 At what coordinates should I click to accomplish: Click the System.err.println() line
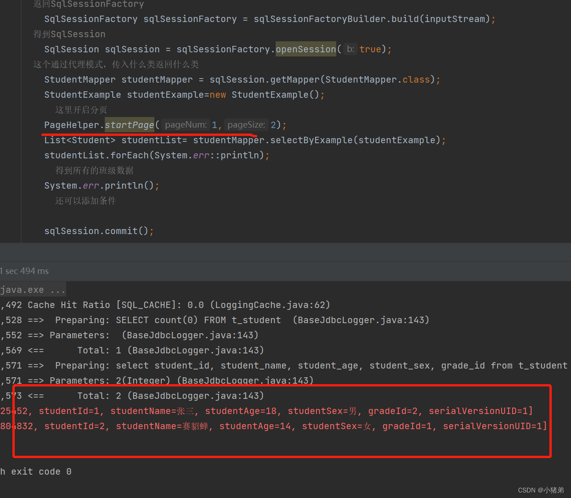102,185
